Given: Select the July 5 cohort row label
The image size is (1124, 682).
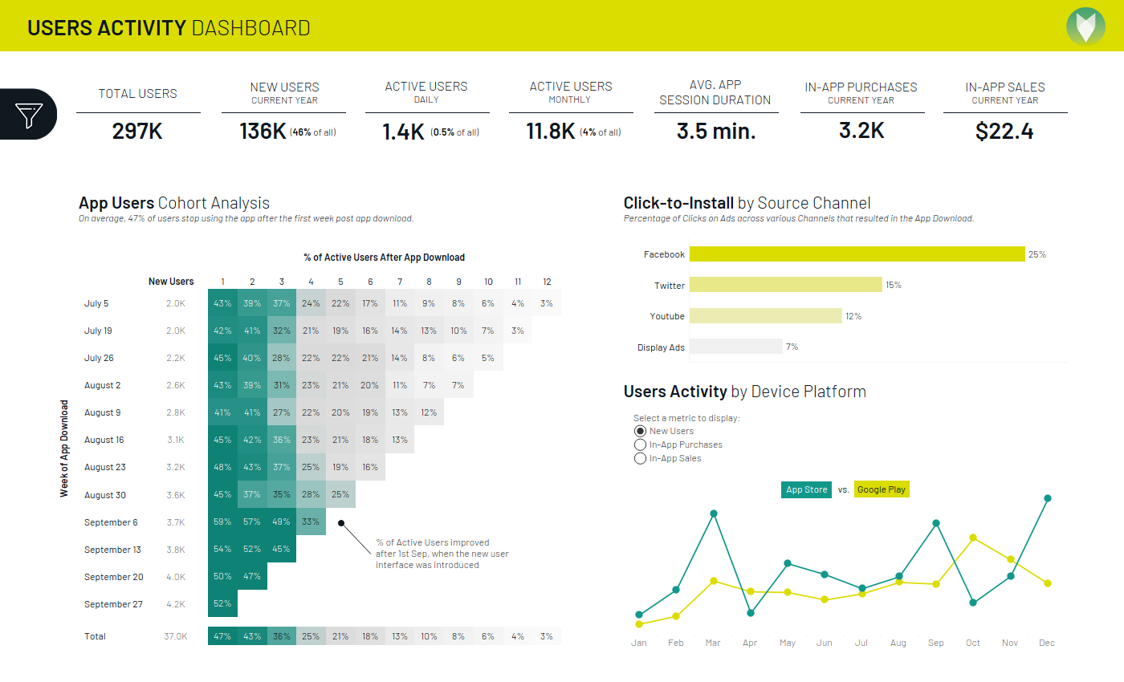Looking at the screenshot, I should pyautogui.click(x=96, y=303).
